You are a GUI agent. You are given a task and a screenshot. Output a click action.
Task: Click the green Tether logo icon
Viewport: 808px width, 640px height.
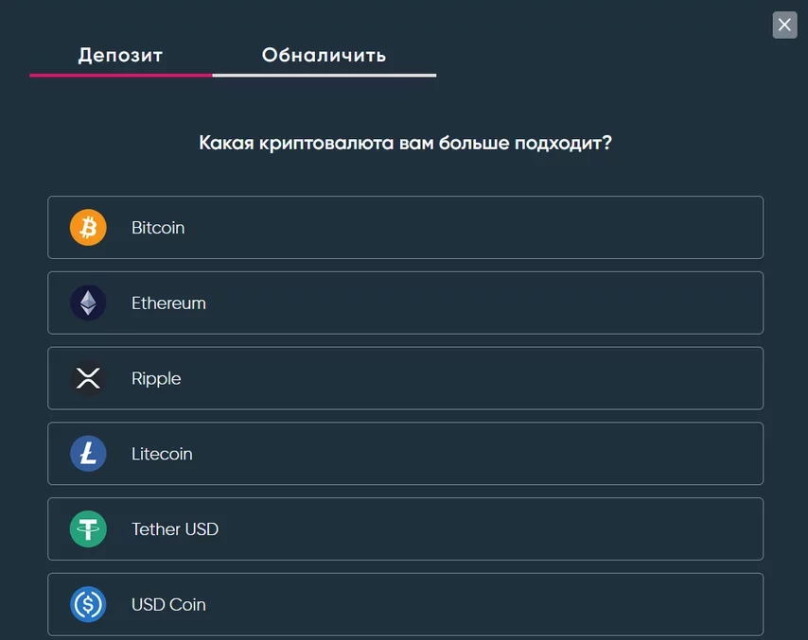[x=88, y=529]
